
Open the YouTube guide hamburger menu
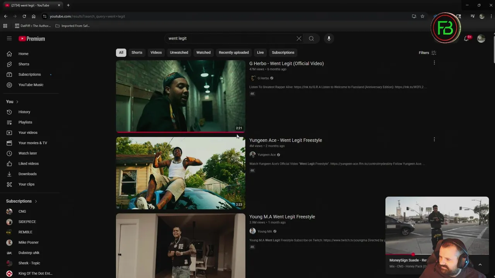point(9,38)
